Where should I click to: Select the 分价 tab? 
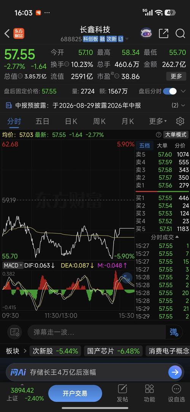click(x=180, y=145)
